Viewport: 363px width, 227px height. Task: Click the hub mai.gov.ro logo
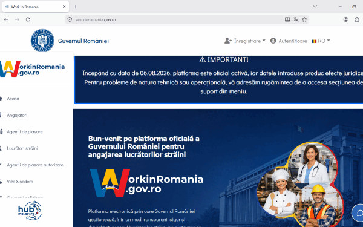[x=30, y=210]
